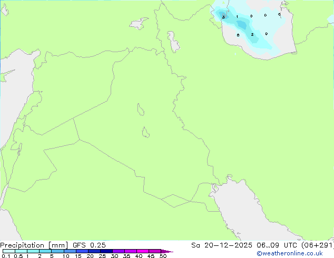Screen dimensions: 334x258
Task: Click the 45–50 mm legend color swatch
Action: coord(155,251)
